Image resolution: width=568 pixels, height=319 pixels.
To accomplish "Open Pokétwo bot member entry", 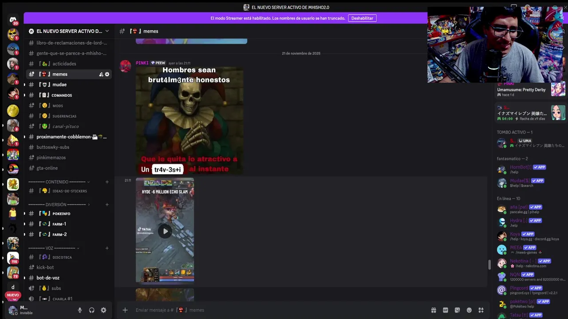I will pyautogui.click(x=531, y=303).
